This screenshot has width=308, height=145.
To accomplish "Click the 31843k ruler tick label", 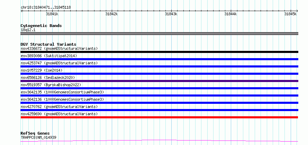I will coord(171,14).
